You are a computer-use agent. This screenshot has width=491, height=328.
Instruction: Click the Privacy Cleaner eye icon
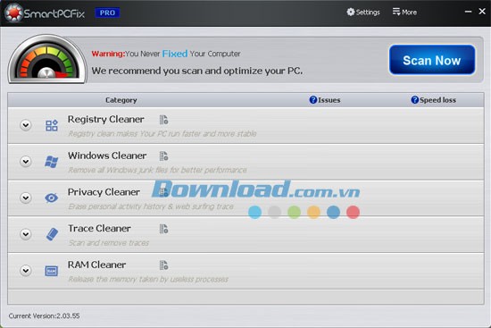point(52,198)
